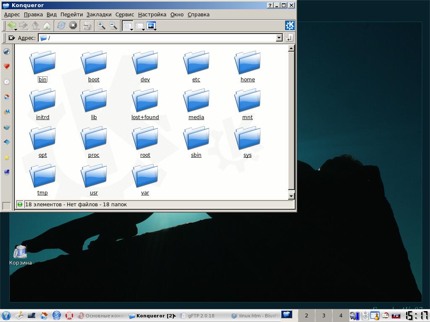
Task: Click the sidebar configuration box at bottom left
Action: click(6, 205)
